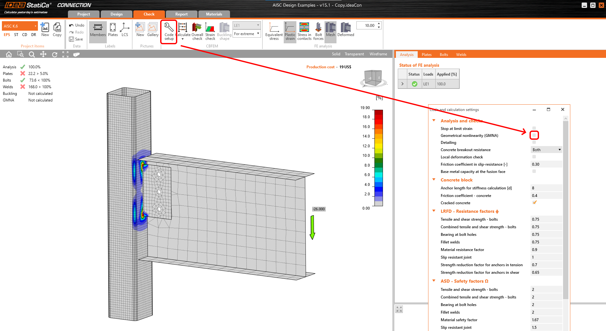The height and width of the screenshot is (331, 606).
Task: Open the For extreme dropdown
Action: tap(246, 34)
